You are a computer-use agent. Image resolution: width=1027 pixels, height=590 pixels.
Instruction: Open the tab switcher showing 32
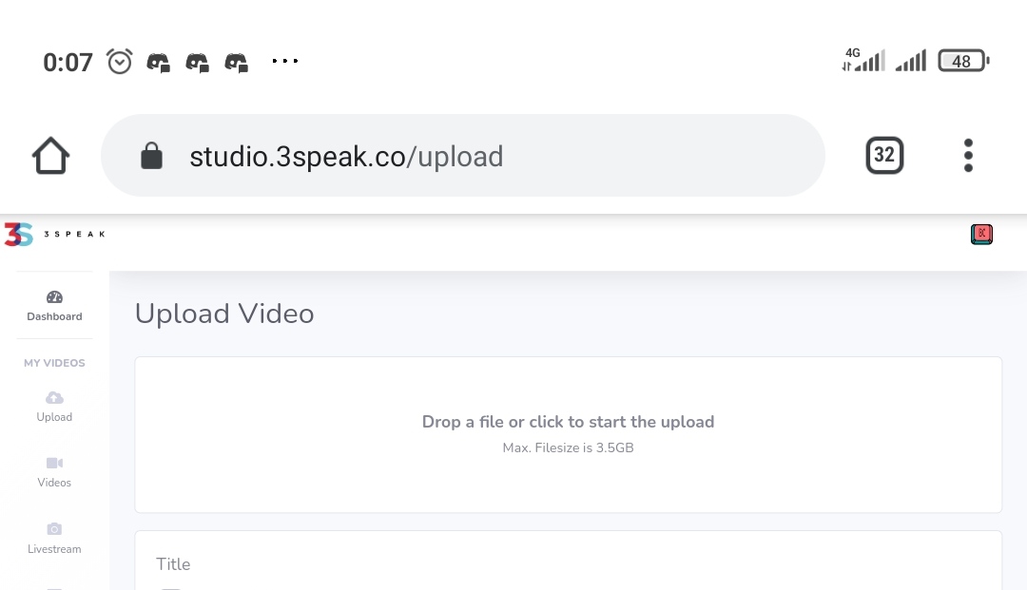click(x=884, y=155)
